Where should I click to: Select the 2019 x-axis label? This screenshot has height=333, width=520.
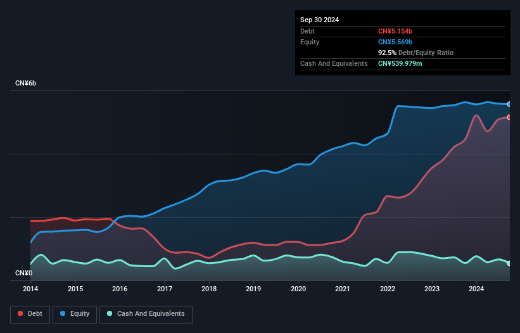coord(253,289)
